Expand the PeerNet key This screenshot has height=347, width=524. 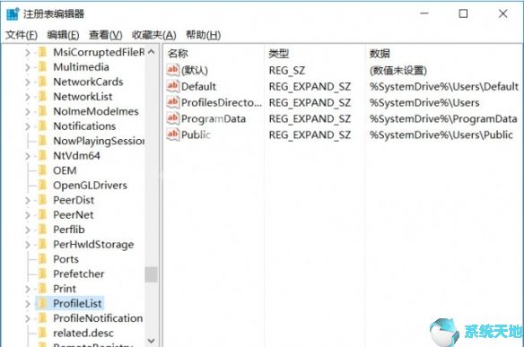(28, 215)
